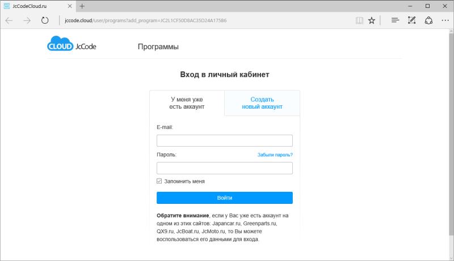
Task: Focus the Пароль input field
Action: tap(225, 168)
